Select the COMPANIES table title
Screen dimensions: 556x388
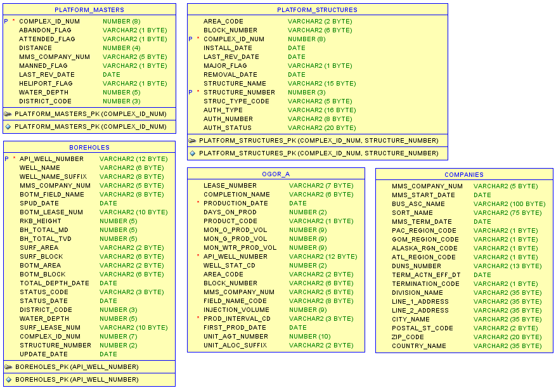[x=464, y=175]
